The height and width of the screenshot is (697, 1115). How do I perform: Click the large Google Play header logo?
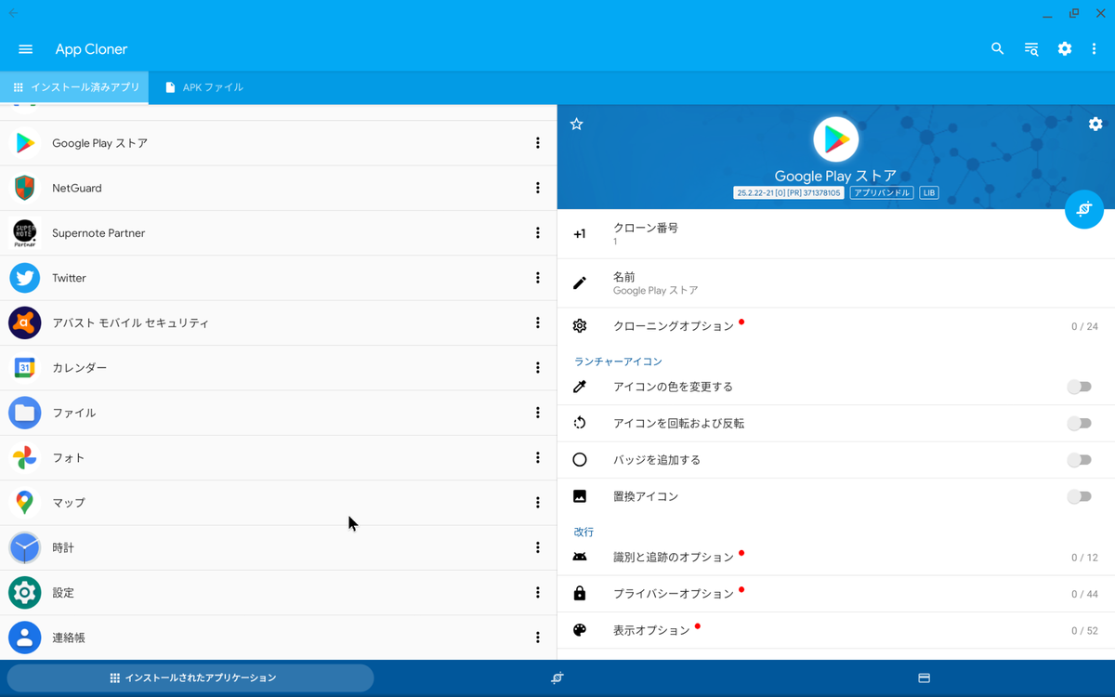click(836, 138)
